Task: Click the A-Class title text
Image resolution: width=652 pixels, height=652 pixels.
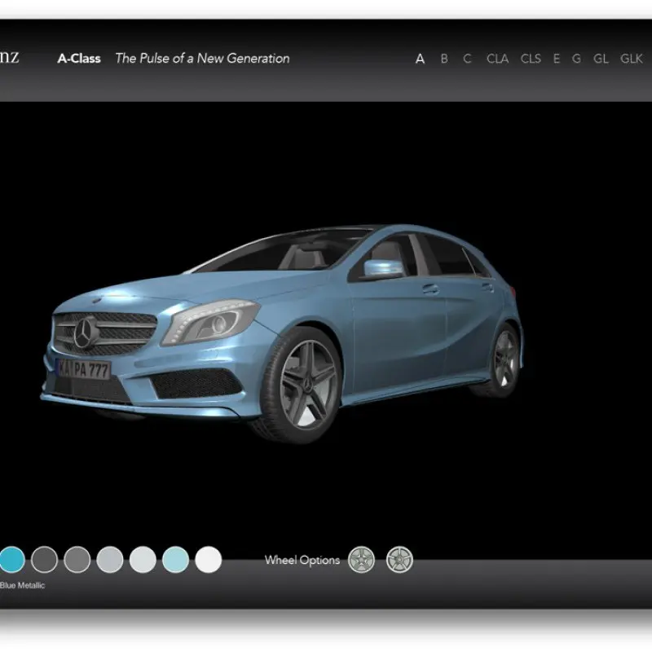Action: (79, 59)
